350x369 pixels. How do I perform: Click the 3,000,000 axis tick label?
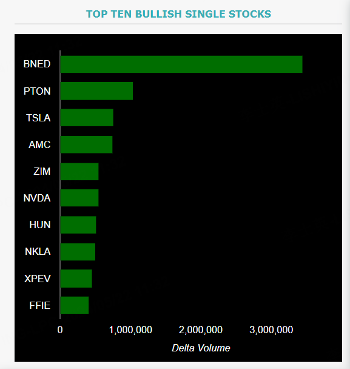271,330
